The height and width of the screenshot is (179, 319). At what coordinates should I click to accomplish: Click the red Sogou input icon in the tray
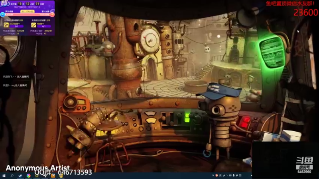(x=217, y=175)
